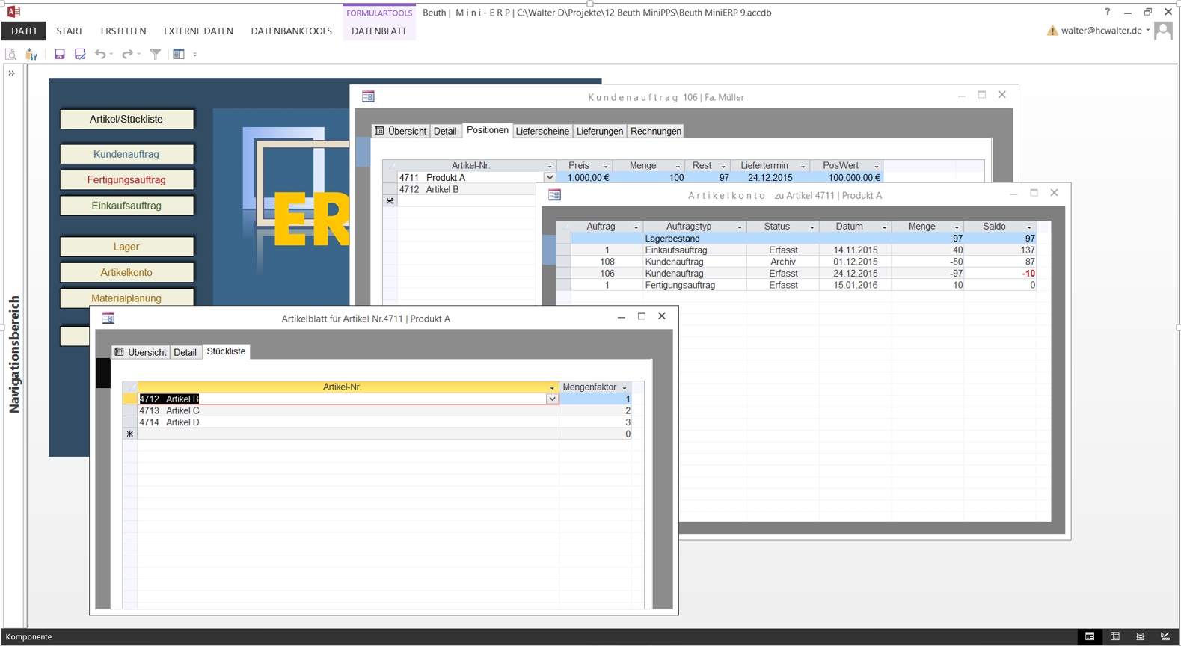The width and height of the screenshot is (1181, 646).
Task: Open the Lieferscheine tab in Kundenauftrag
Action: [542, 131]
